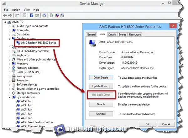Click the Device Manager title bar icon
The width and height of the screenshot is (188, 138).
[x=4, y=4]
